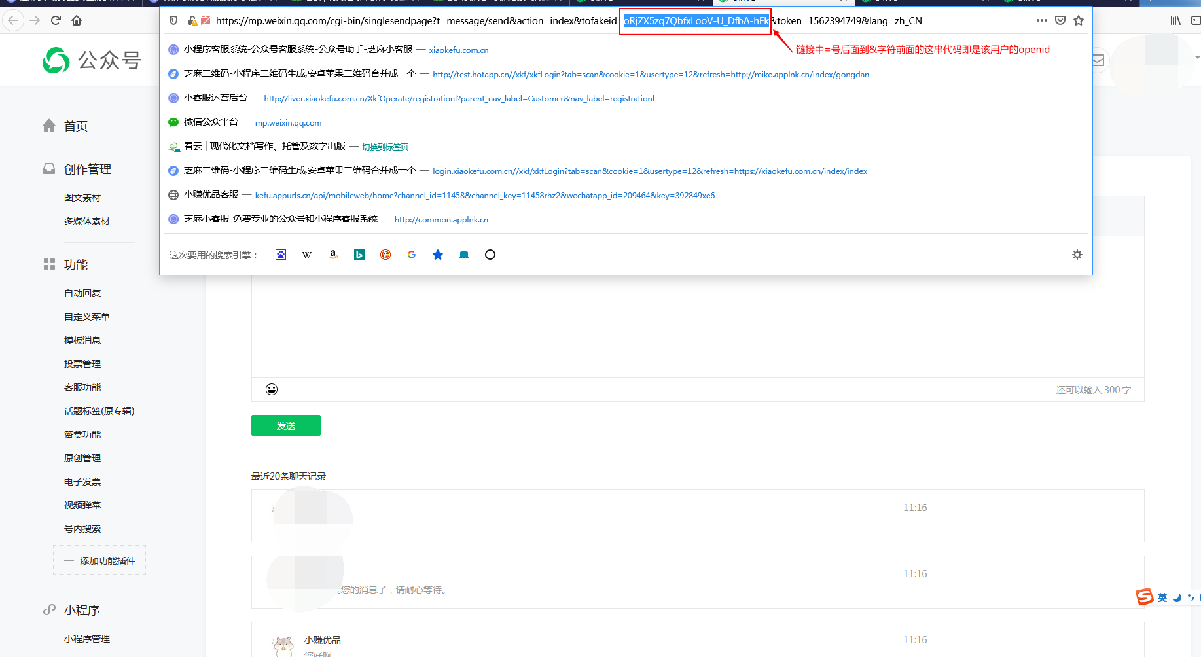Open 功能 section header

pyautogui.click(x=76, y=264)
